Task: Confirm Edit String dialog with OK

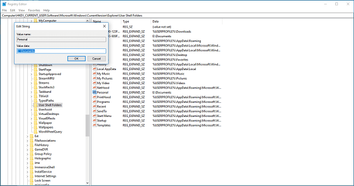Action: pos(76,58)
